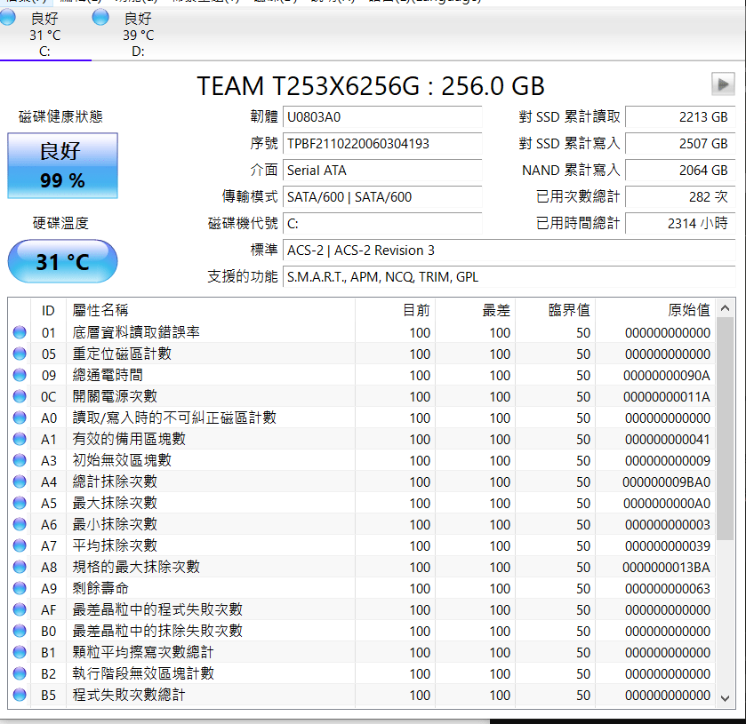Click status orb beside 剩餘壽命 row

pos(20,589)
